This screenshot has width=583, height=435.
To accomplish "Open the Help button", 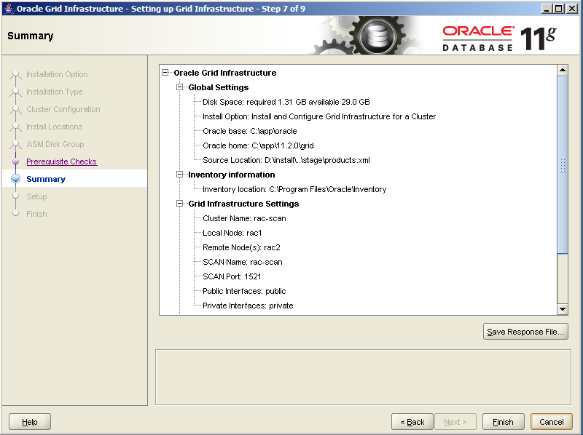I will [x=30, y=422].
